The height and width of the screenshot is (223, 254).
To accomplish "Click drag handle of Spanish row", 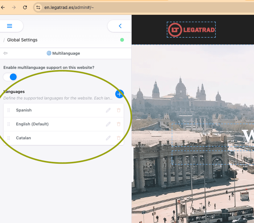I will click(9, 110).
